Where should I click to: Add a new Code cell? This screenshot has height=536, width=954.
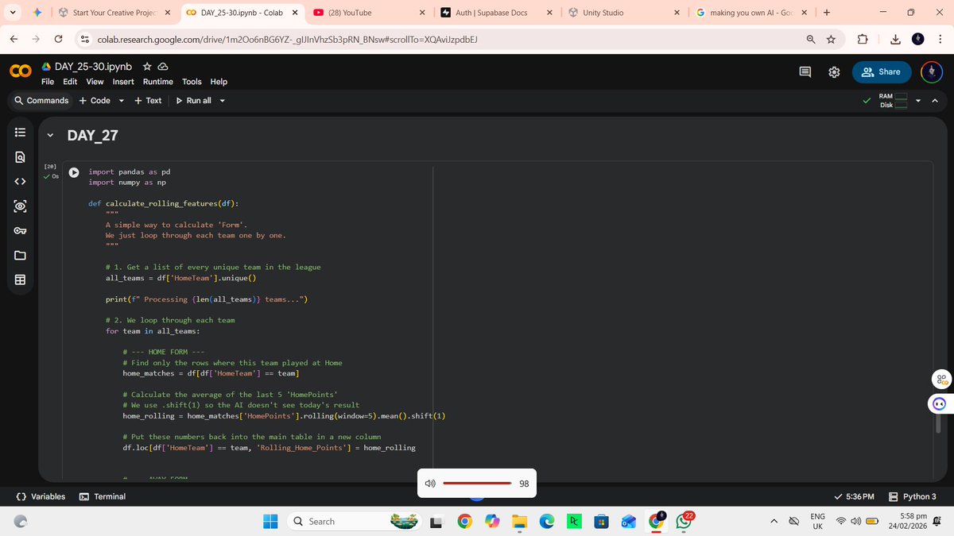[x=95, y=101]
